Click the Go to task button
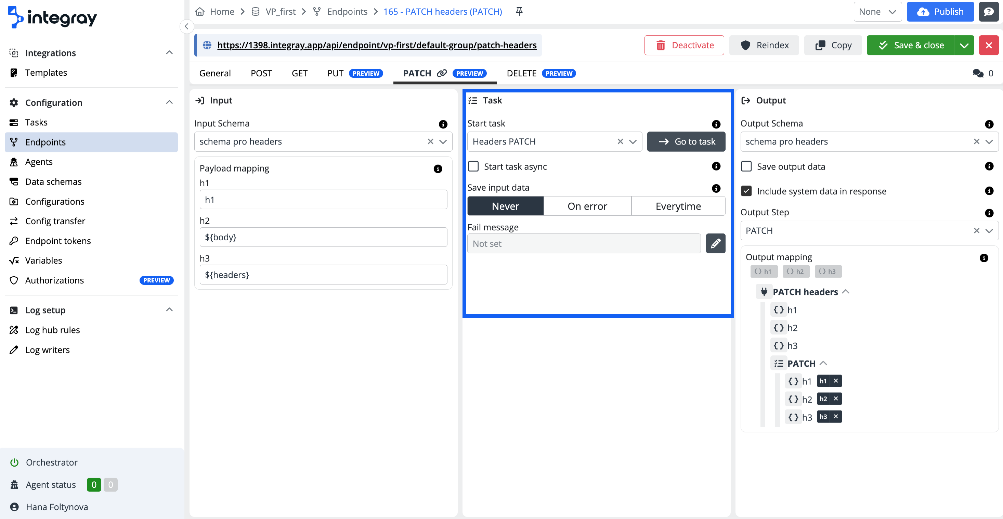Image resolution: width=1003 pixels, height=519 pixels. [x=686, y=141]
